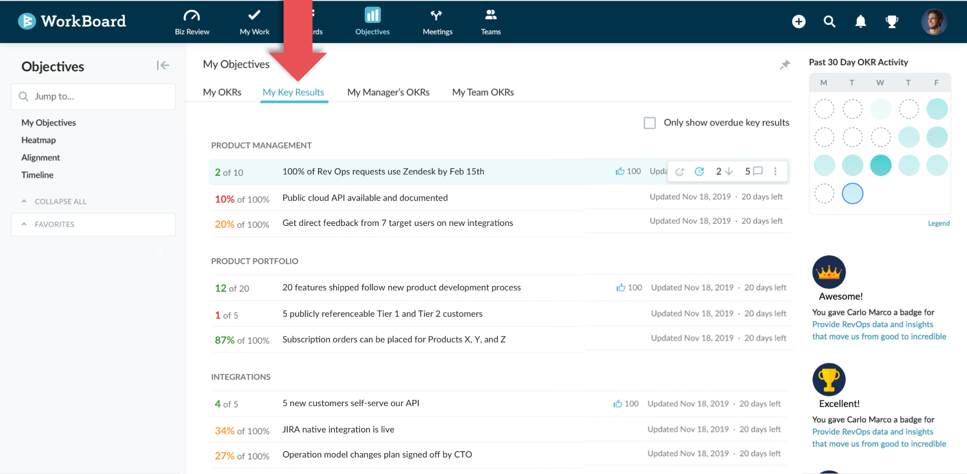Click the WorkBoard logo
Image resolution: width=967 pixels, height=474 pixels.
click(72, 21)
